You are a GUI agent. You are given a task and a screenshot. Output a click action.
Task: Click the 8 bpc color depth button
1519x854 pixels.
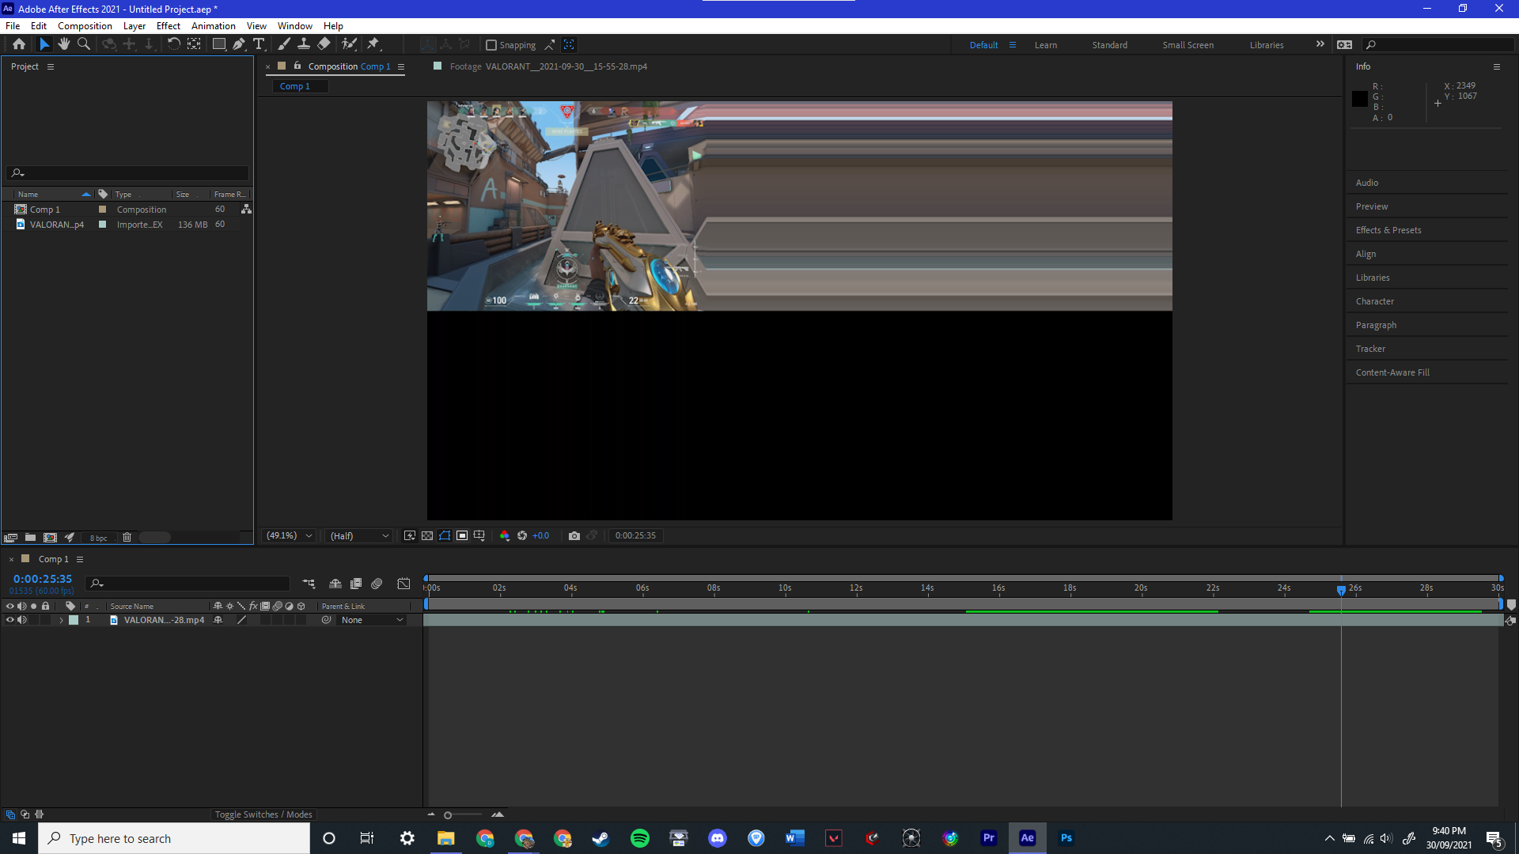coord(98,538)
